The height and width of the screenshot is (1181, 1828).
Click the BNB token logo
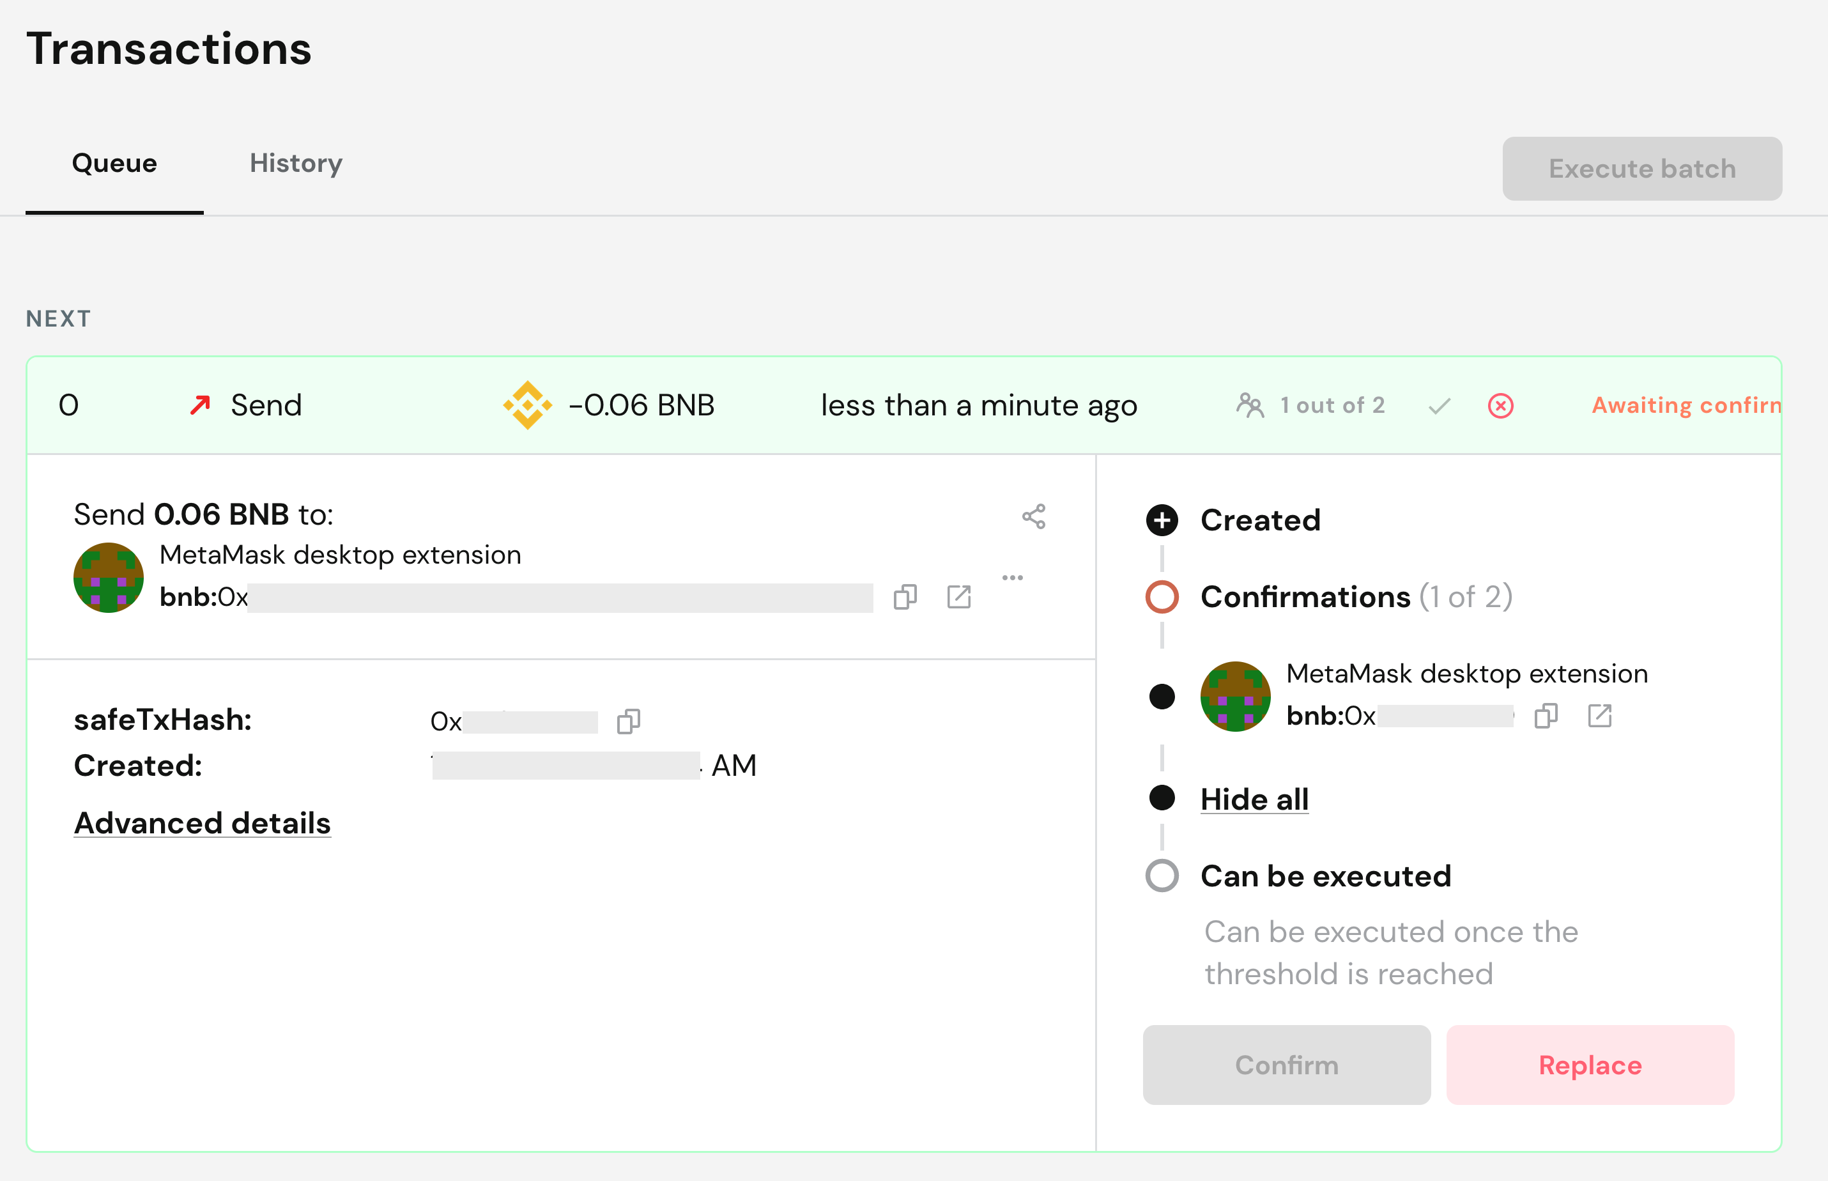click(526, 405)
